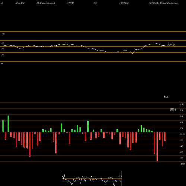Viewport: 186px width, 186px height.
Task: Click the 70 level label on RSI panel
Action: 3,43
